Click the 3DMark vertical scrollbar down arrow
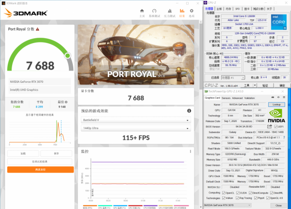This screenshot has height=209, width=291. pyautogui.click(x=201, y=207)
